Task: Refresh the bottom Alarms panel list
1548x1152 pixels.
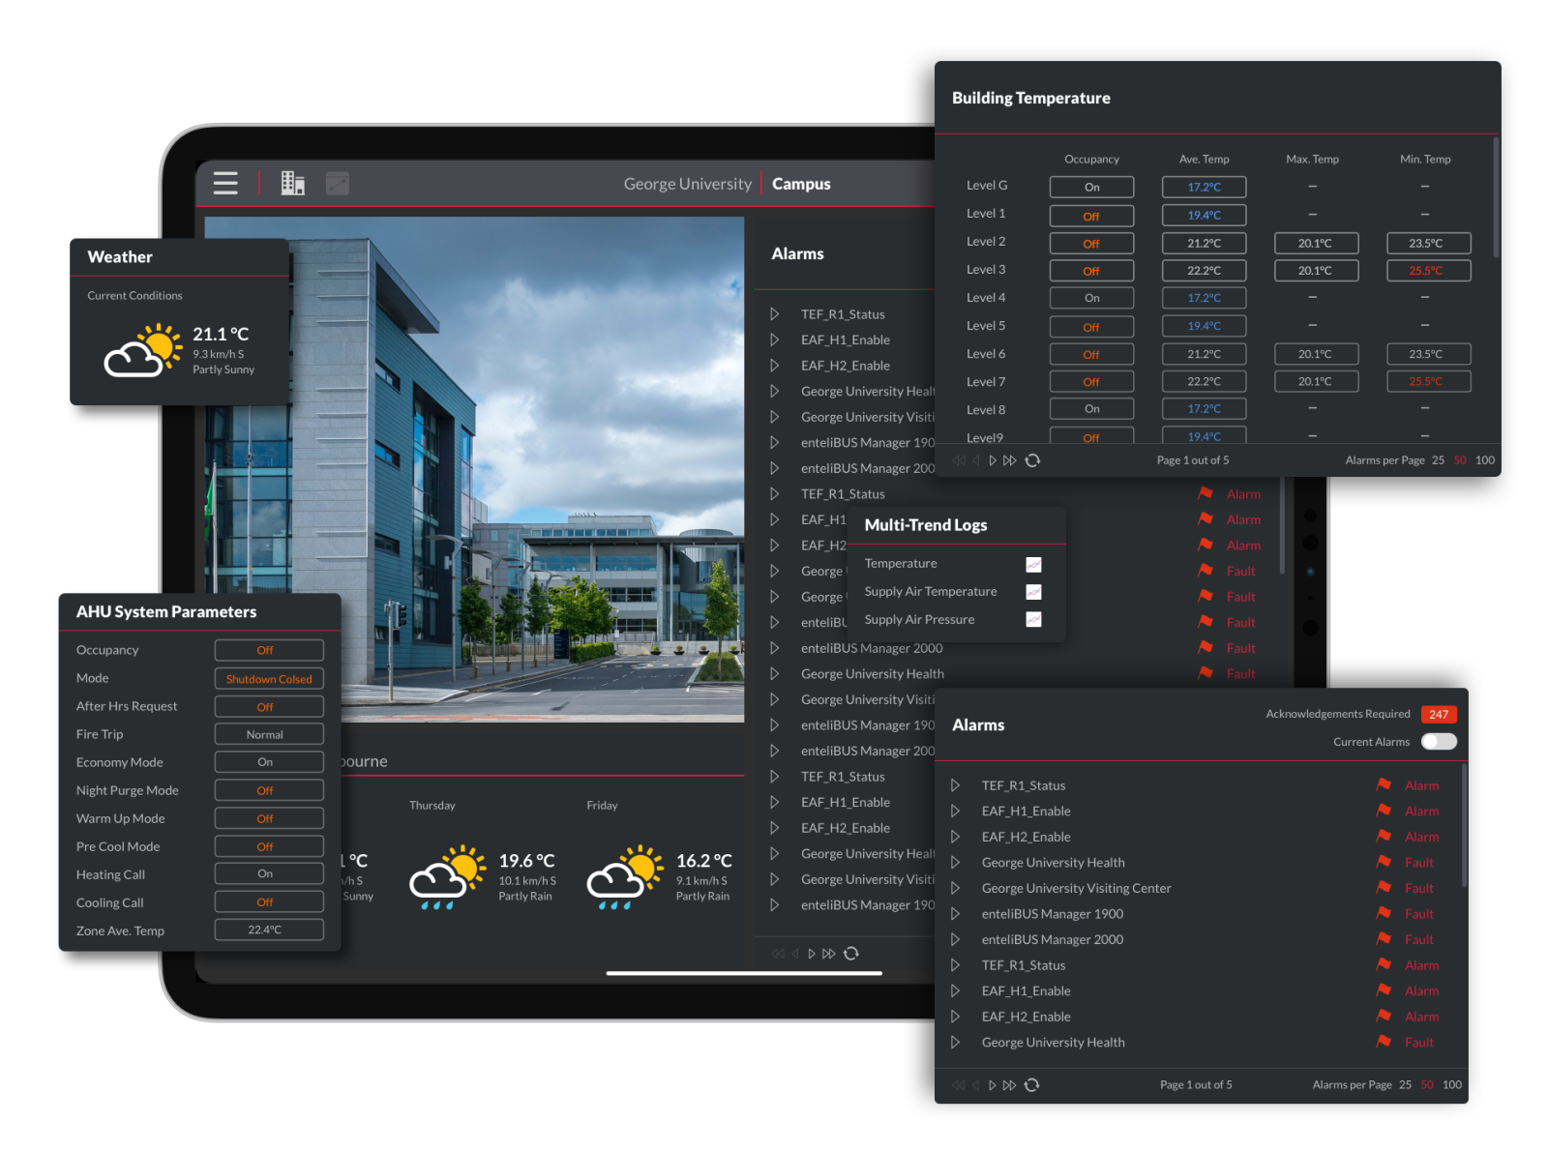Action: tap(1031, 1085)
